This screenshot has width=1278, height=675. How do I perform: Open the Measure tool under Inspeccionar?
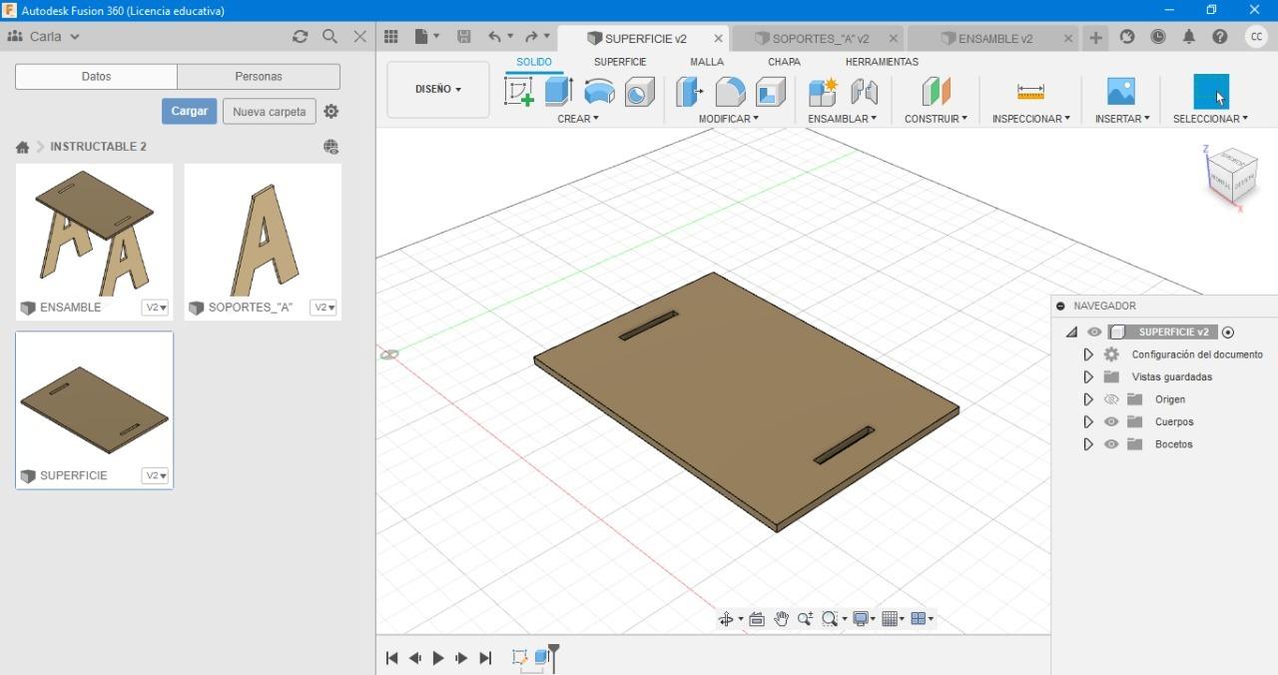coord(1030,92)
